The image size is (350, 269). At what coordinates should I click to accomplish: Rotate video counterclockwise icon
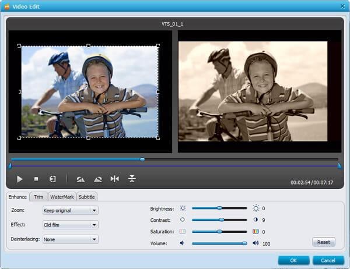coord(80,179)
